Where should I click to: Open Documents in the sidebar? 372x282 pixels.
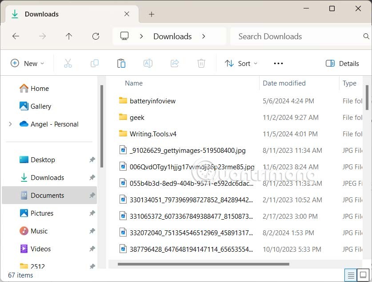pyautogui.click(x=47, y=195)
